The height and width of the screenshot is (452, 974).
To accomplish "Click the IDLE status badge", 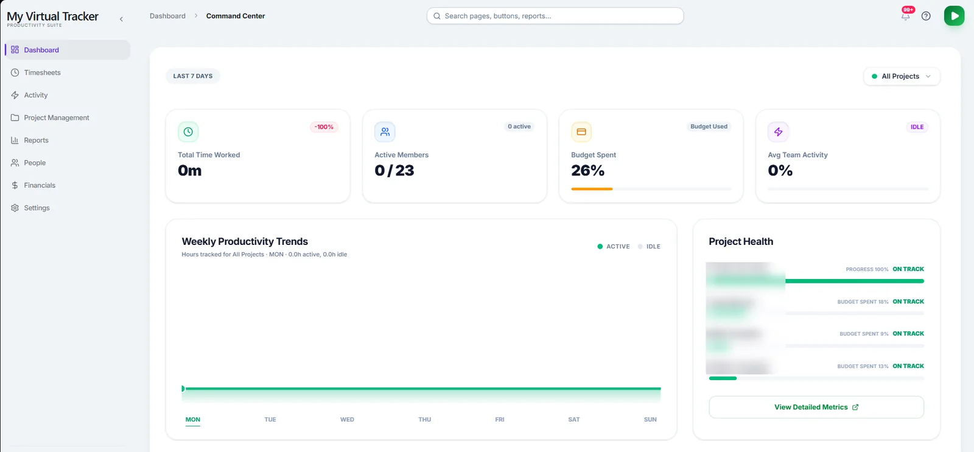I will point(917,127).
